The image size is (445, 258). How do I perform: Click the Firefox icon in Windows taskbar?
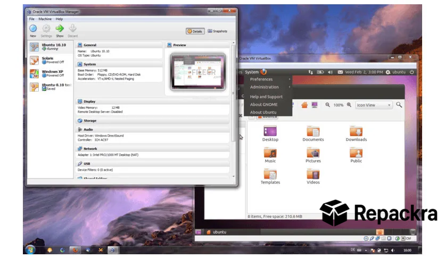coord(75,250)
